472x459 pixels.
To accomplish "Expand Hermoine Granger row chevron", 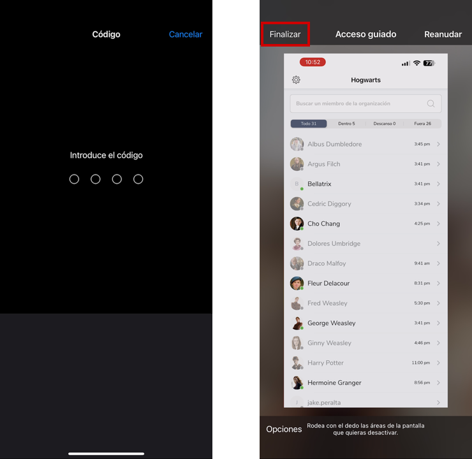I will click(438, 382).
